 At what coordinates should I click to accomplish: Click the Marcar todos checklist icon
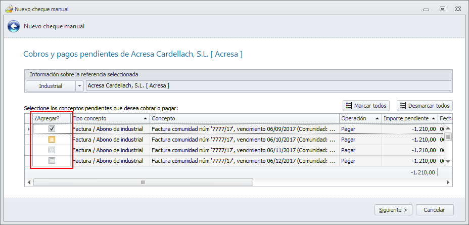tap(348, 106)
